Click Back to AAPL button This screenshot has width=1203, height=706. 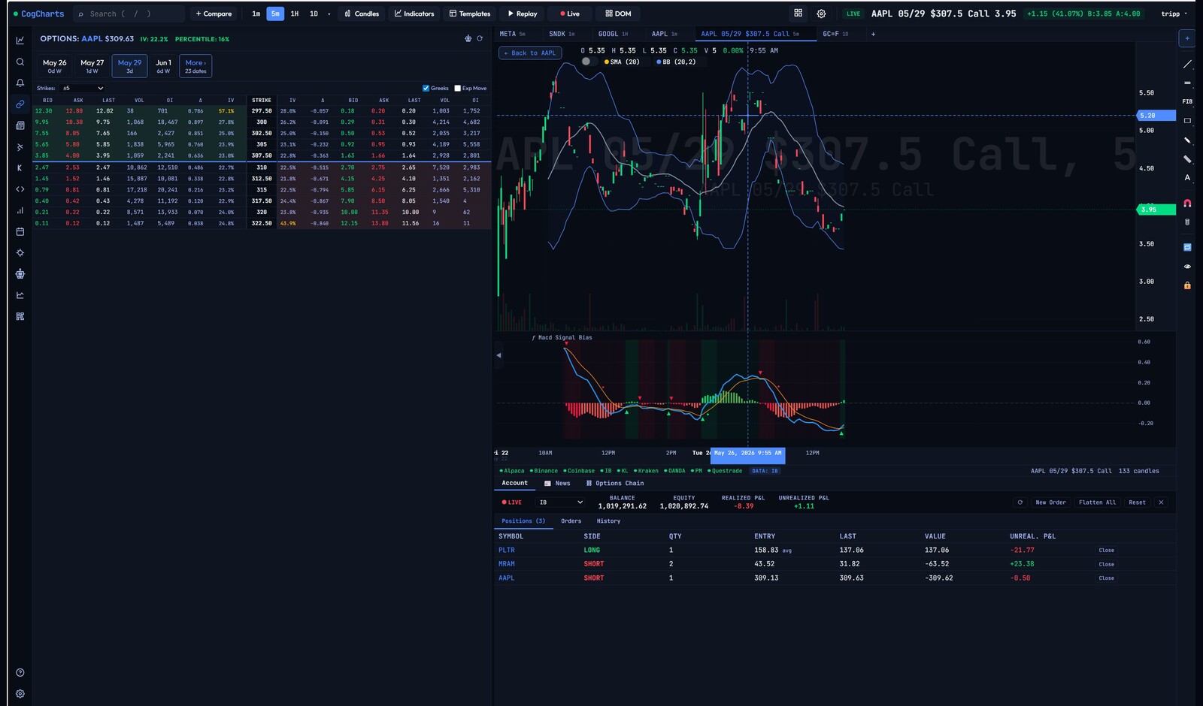[x=530, y=53]
